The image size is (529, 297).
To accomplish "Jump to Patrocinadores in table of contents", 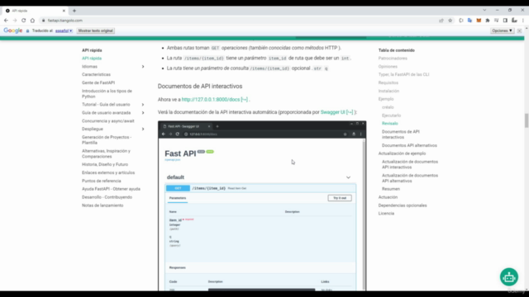I will [x=393, y=59].
